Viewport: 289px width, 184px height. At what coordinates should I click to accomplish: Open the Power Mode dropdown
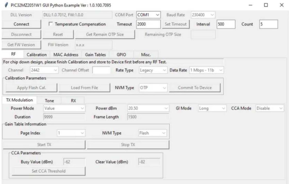(x=64, y=108)
